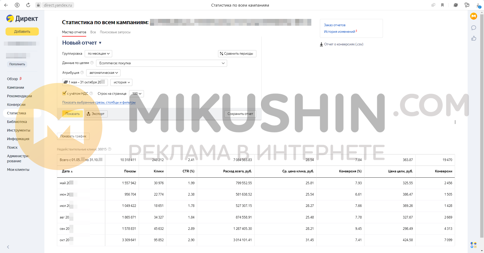Open Библиотека in left menu
This screenshot has width=484, height=253.
click(17, 122)
